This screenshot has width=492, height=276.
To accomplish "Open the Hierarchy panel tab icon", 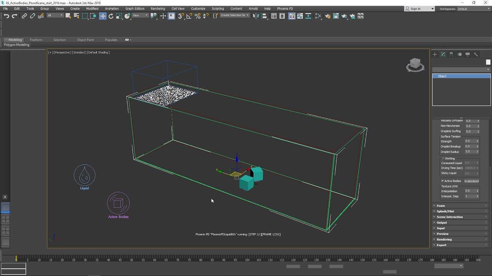I will pyautogui.click(x=451, y=54).
